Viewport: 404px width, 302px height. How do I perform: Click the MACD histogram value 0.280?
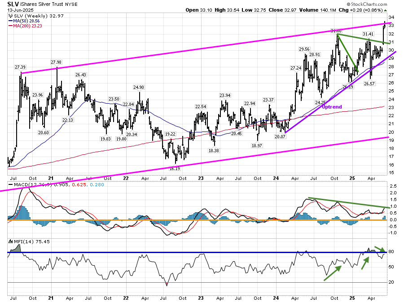(x=97, y=184)
